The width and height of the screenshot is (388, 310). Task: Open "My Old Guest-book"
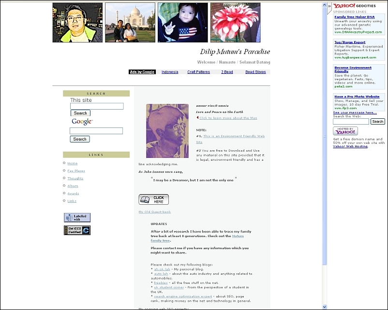coord(154,211)
